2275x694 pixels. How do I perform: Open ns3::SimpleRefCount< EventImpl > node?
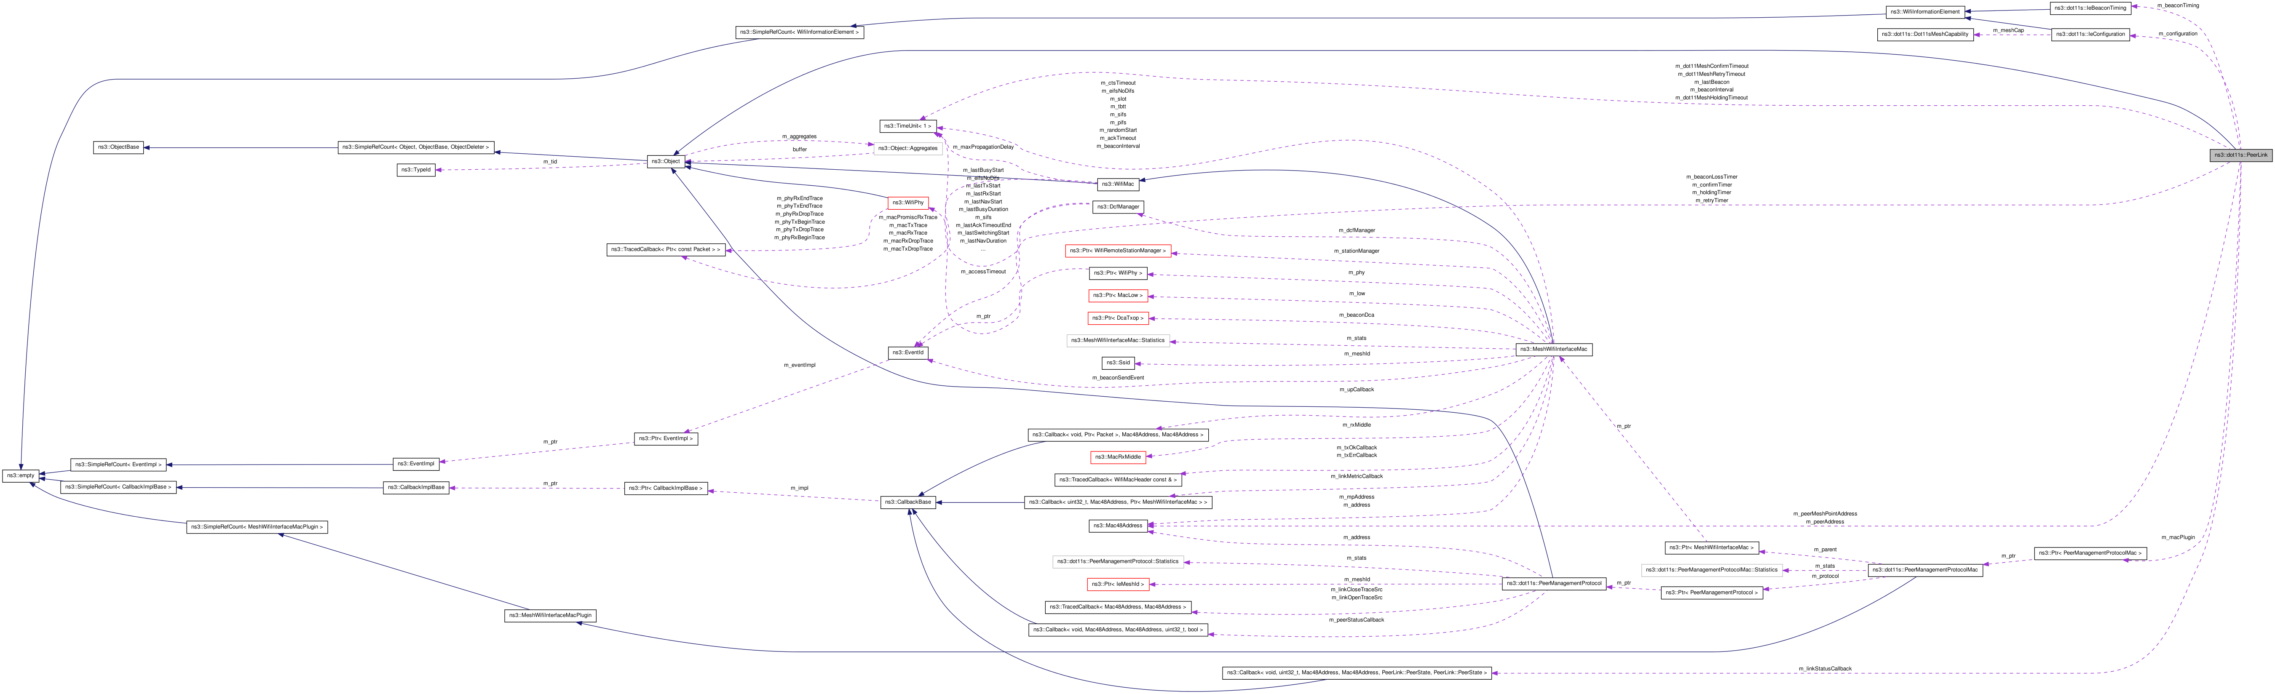click(118, 464)
